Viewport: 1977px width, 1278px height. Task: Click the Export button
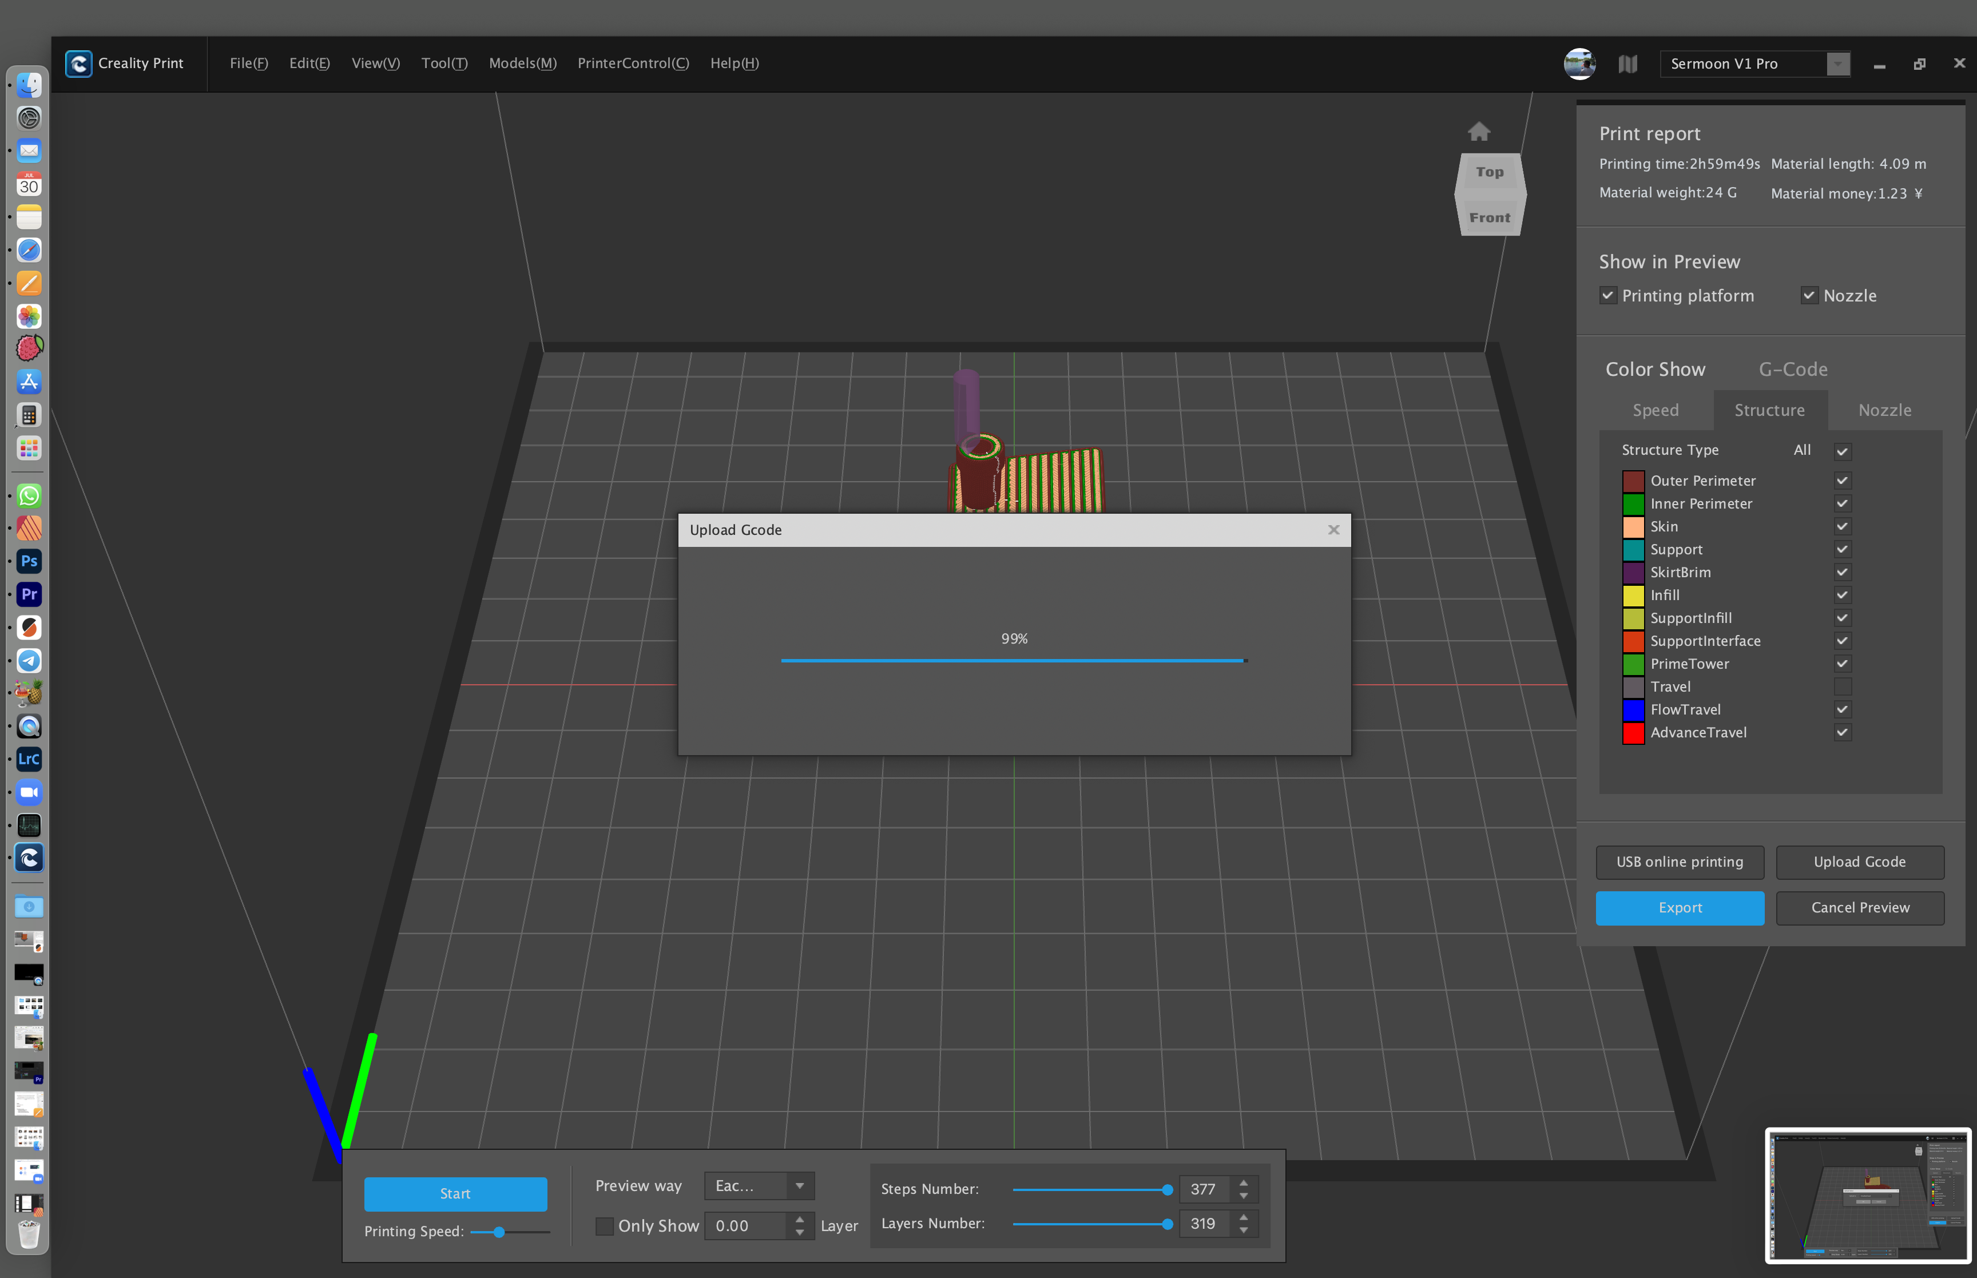pyautogui.click(x=1679, y=907)
